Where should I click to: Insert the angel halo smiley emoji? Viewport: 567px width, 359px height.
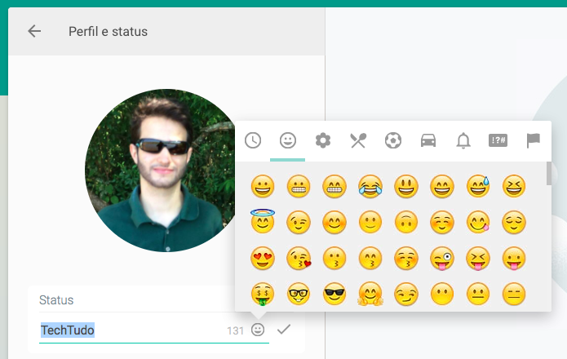point(263,221)
